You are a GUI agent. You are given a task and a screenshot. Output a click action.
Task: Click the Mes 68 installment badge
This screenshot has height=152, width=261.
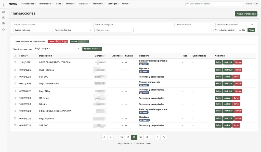(144, 120)
